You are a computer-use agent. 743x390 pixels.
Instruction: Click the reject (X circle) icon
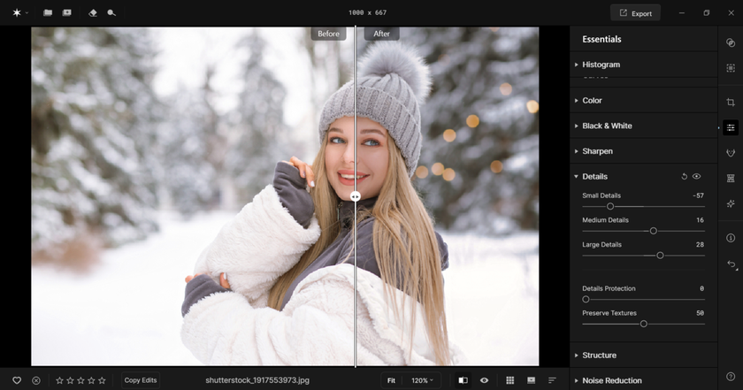click(36, 380)
